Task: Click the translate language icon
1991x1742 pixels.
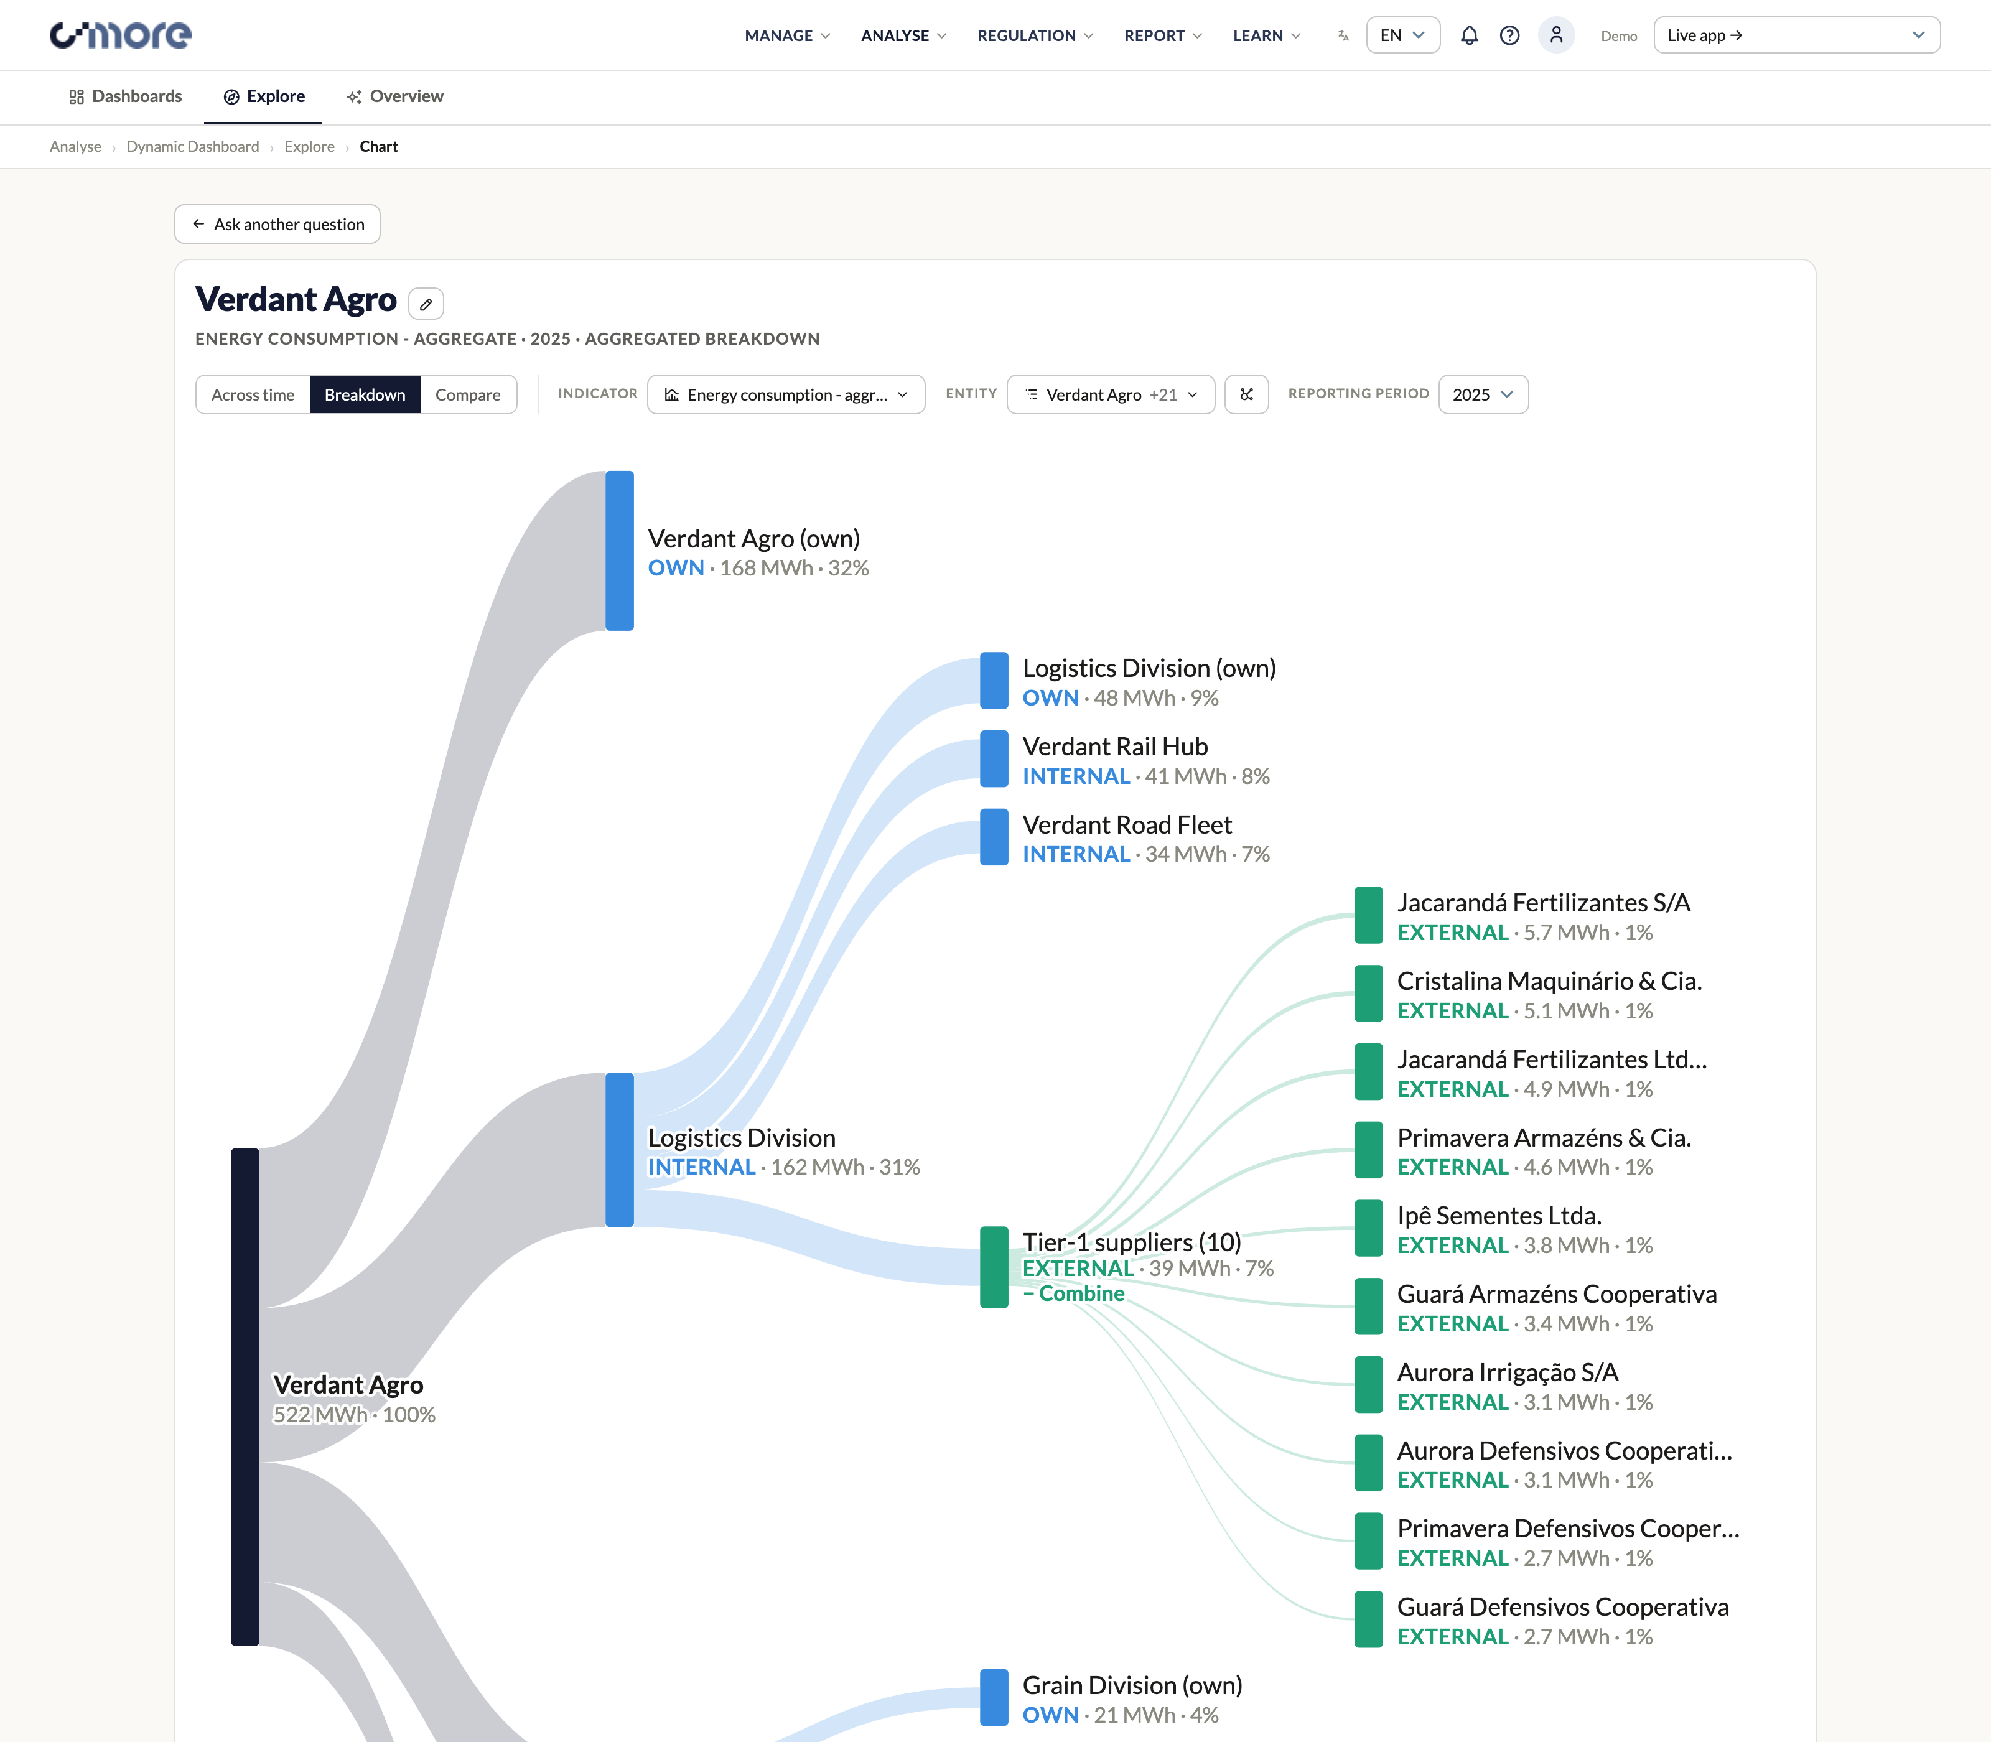Action: 1343,35
